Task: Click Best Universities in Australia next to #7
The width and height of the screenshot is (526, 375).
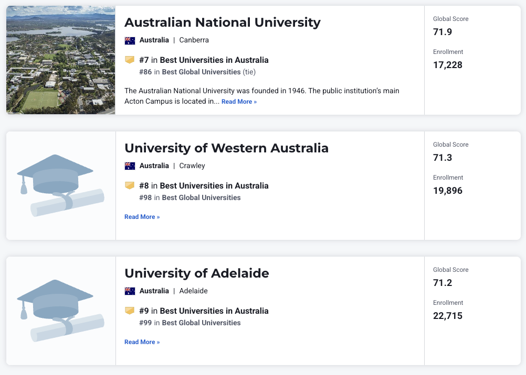Action: click(214, 60)
